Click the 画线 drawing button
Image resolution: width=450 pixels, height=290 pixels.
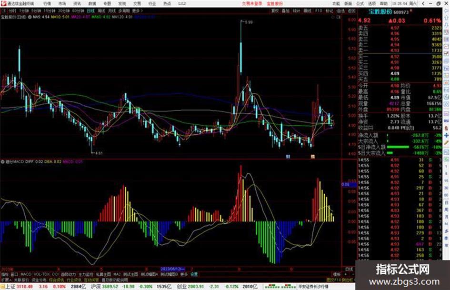307,10
